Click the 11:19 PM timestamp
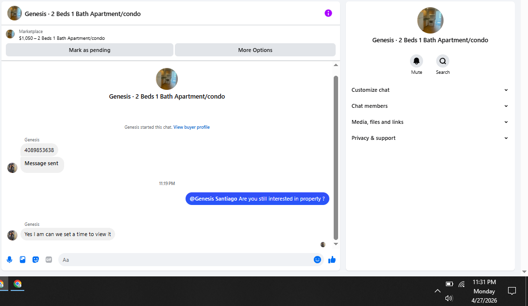This screenshot has height=306, width=528. (x=167, y=184)
